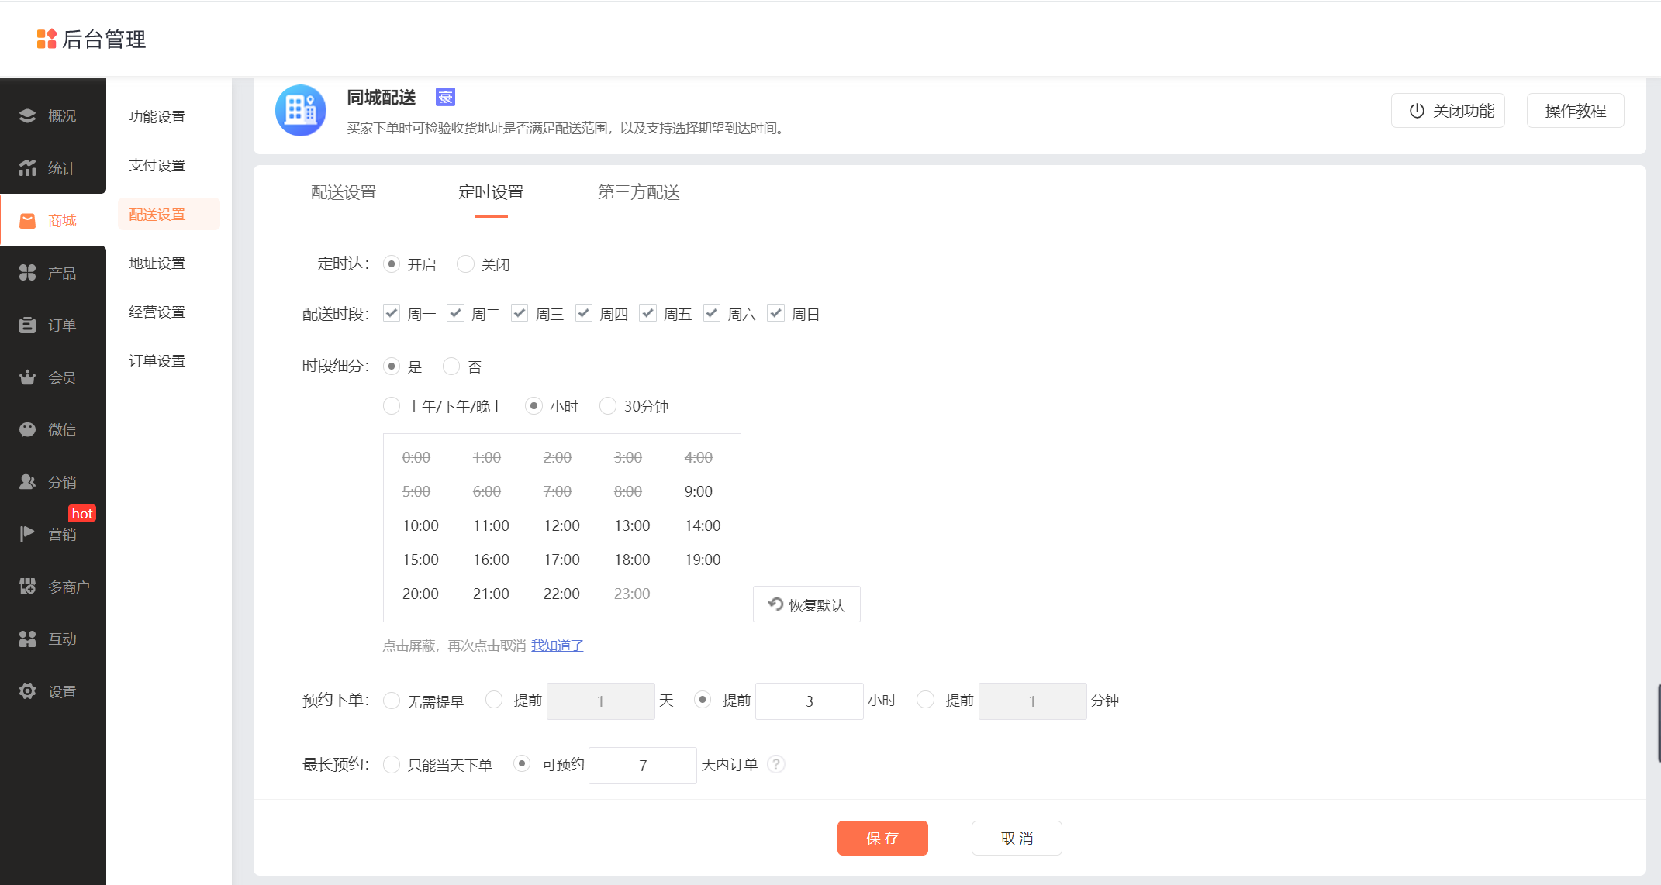Screen dimensions: 1661x885
Task: Select 关闭 for 定时达
Action: (465, 264)
